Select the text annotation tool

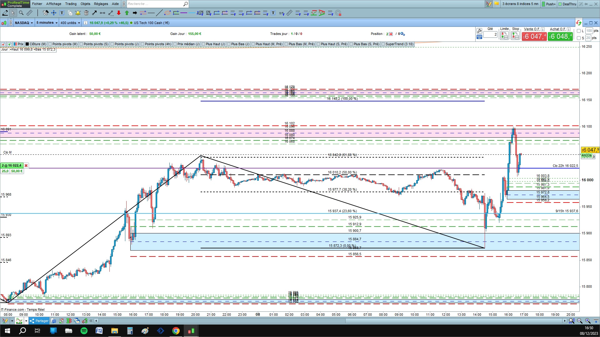(x=62, y=13)
